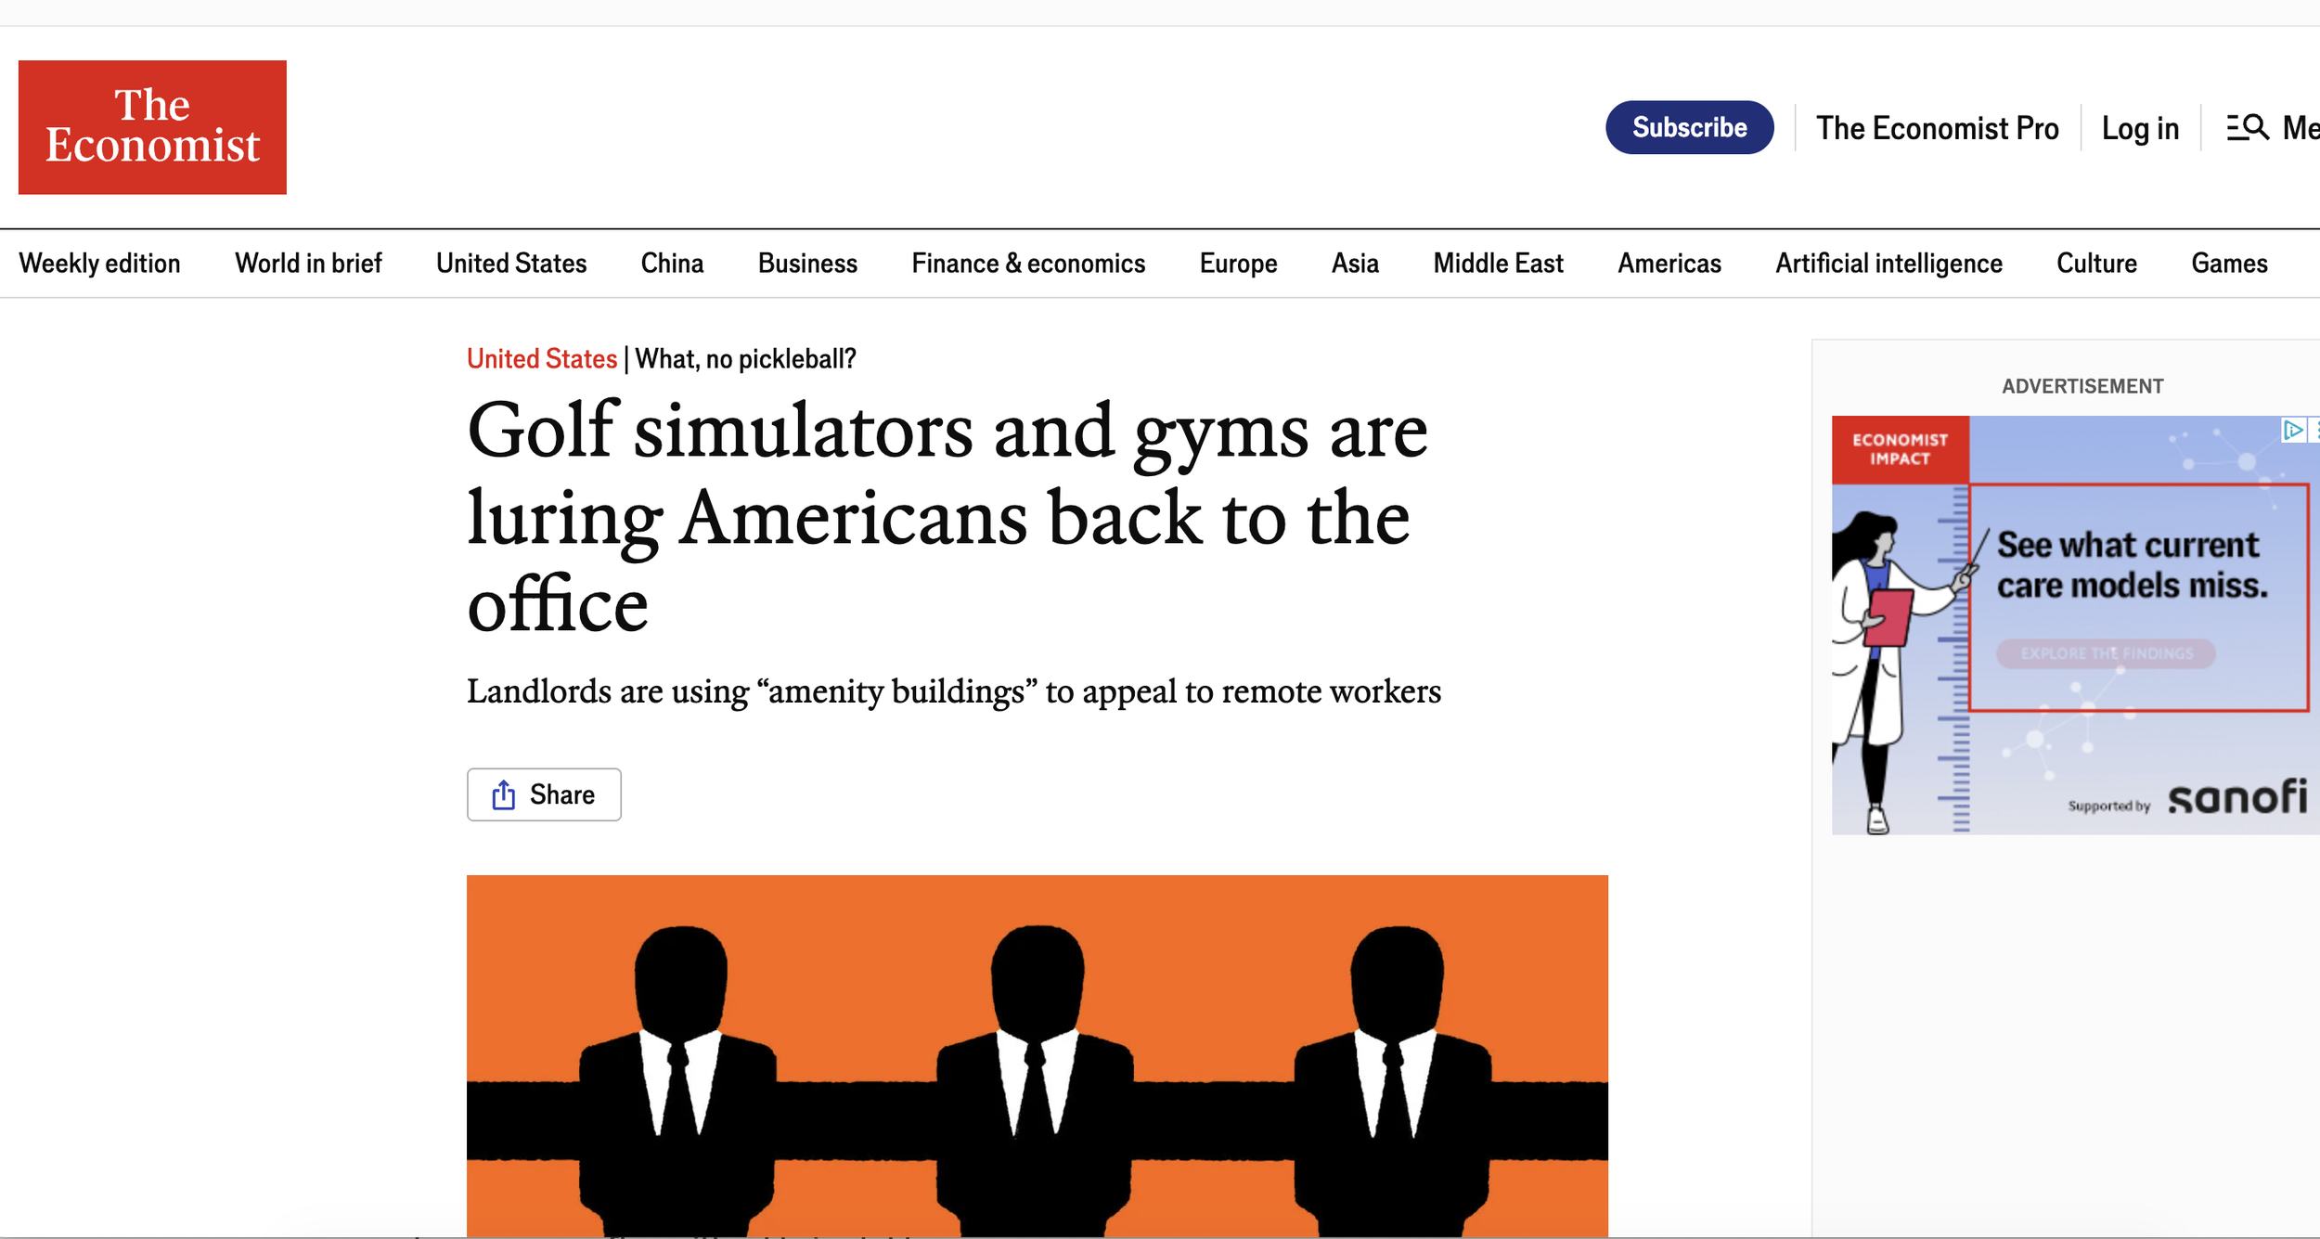Open Americas section
Image resolution: width=2320 pixels, height=1239 pixels.
[x=1669, y=264]
